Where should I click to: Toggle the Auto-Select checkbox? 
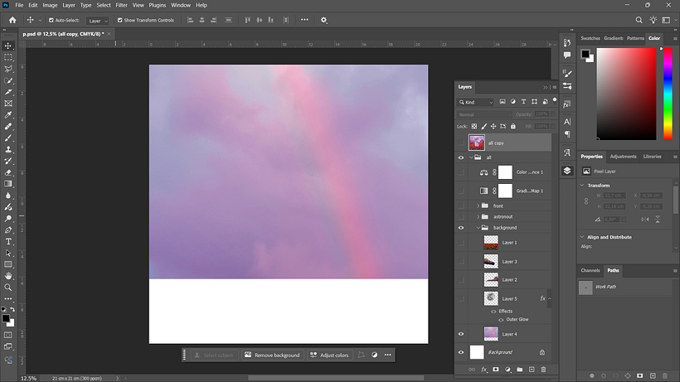point(51,20)
